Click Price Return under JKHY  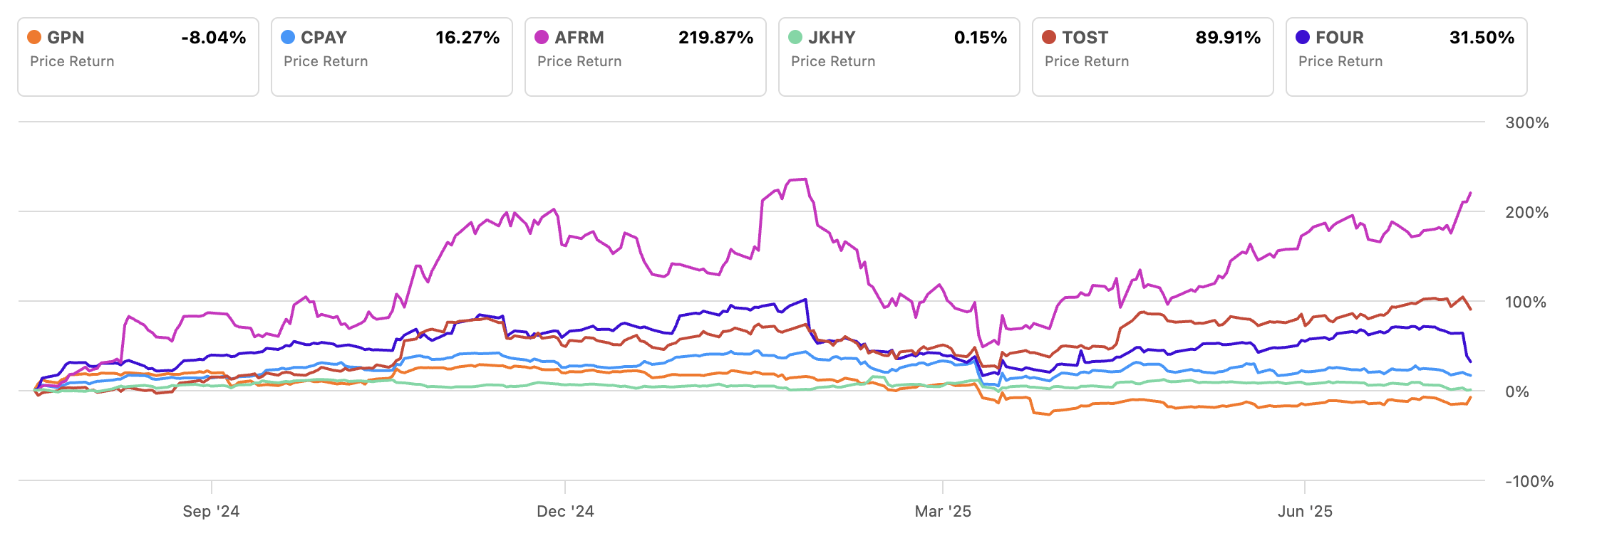coord(833,62)
